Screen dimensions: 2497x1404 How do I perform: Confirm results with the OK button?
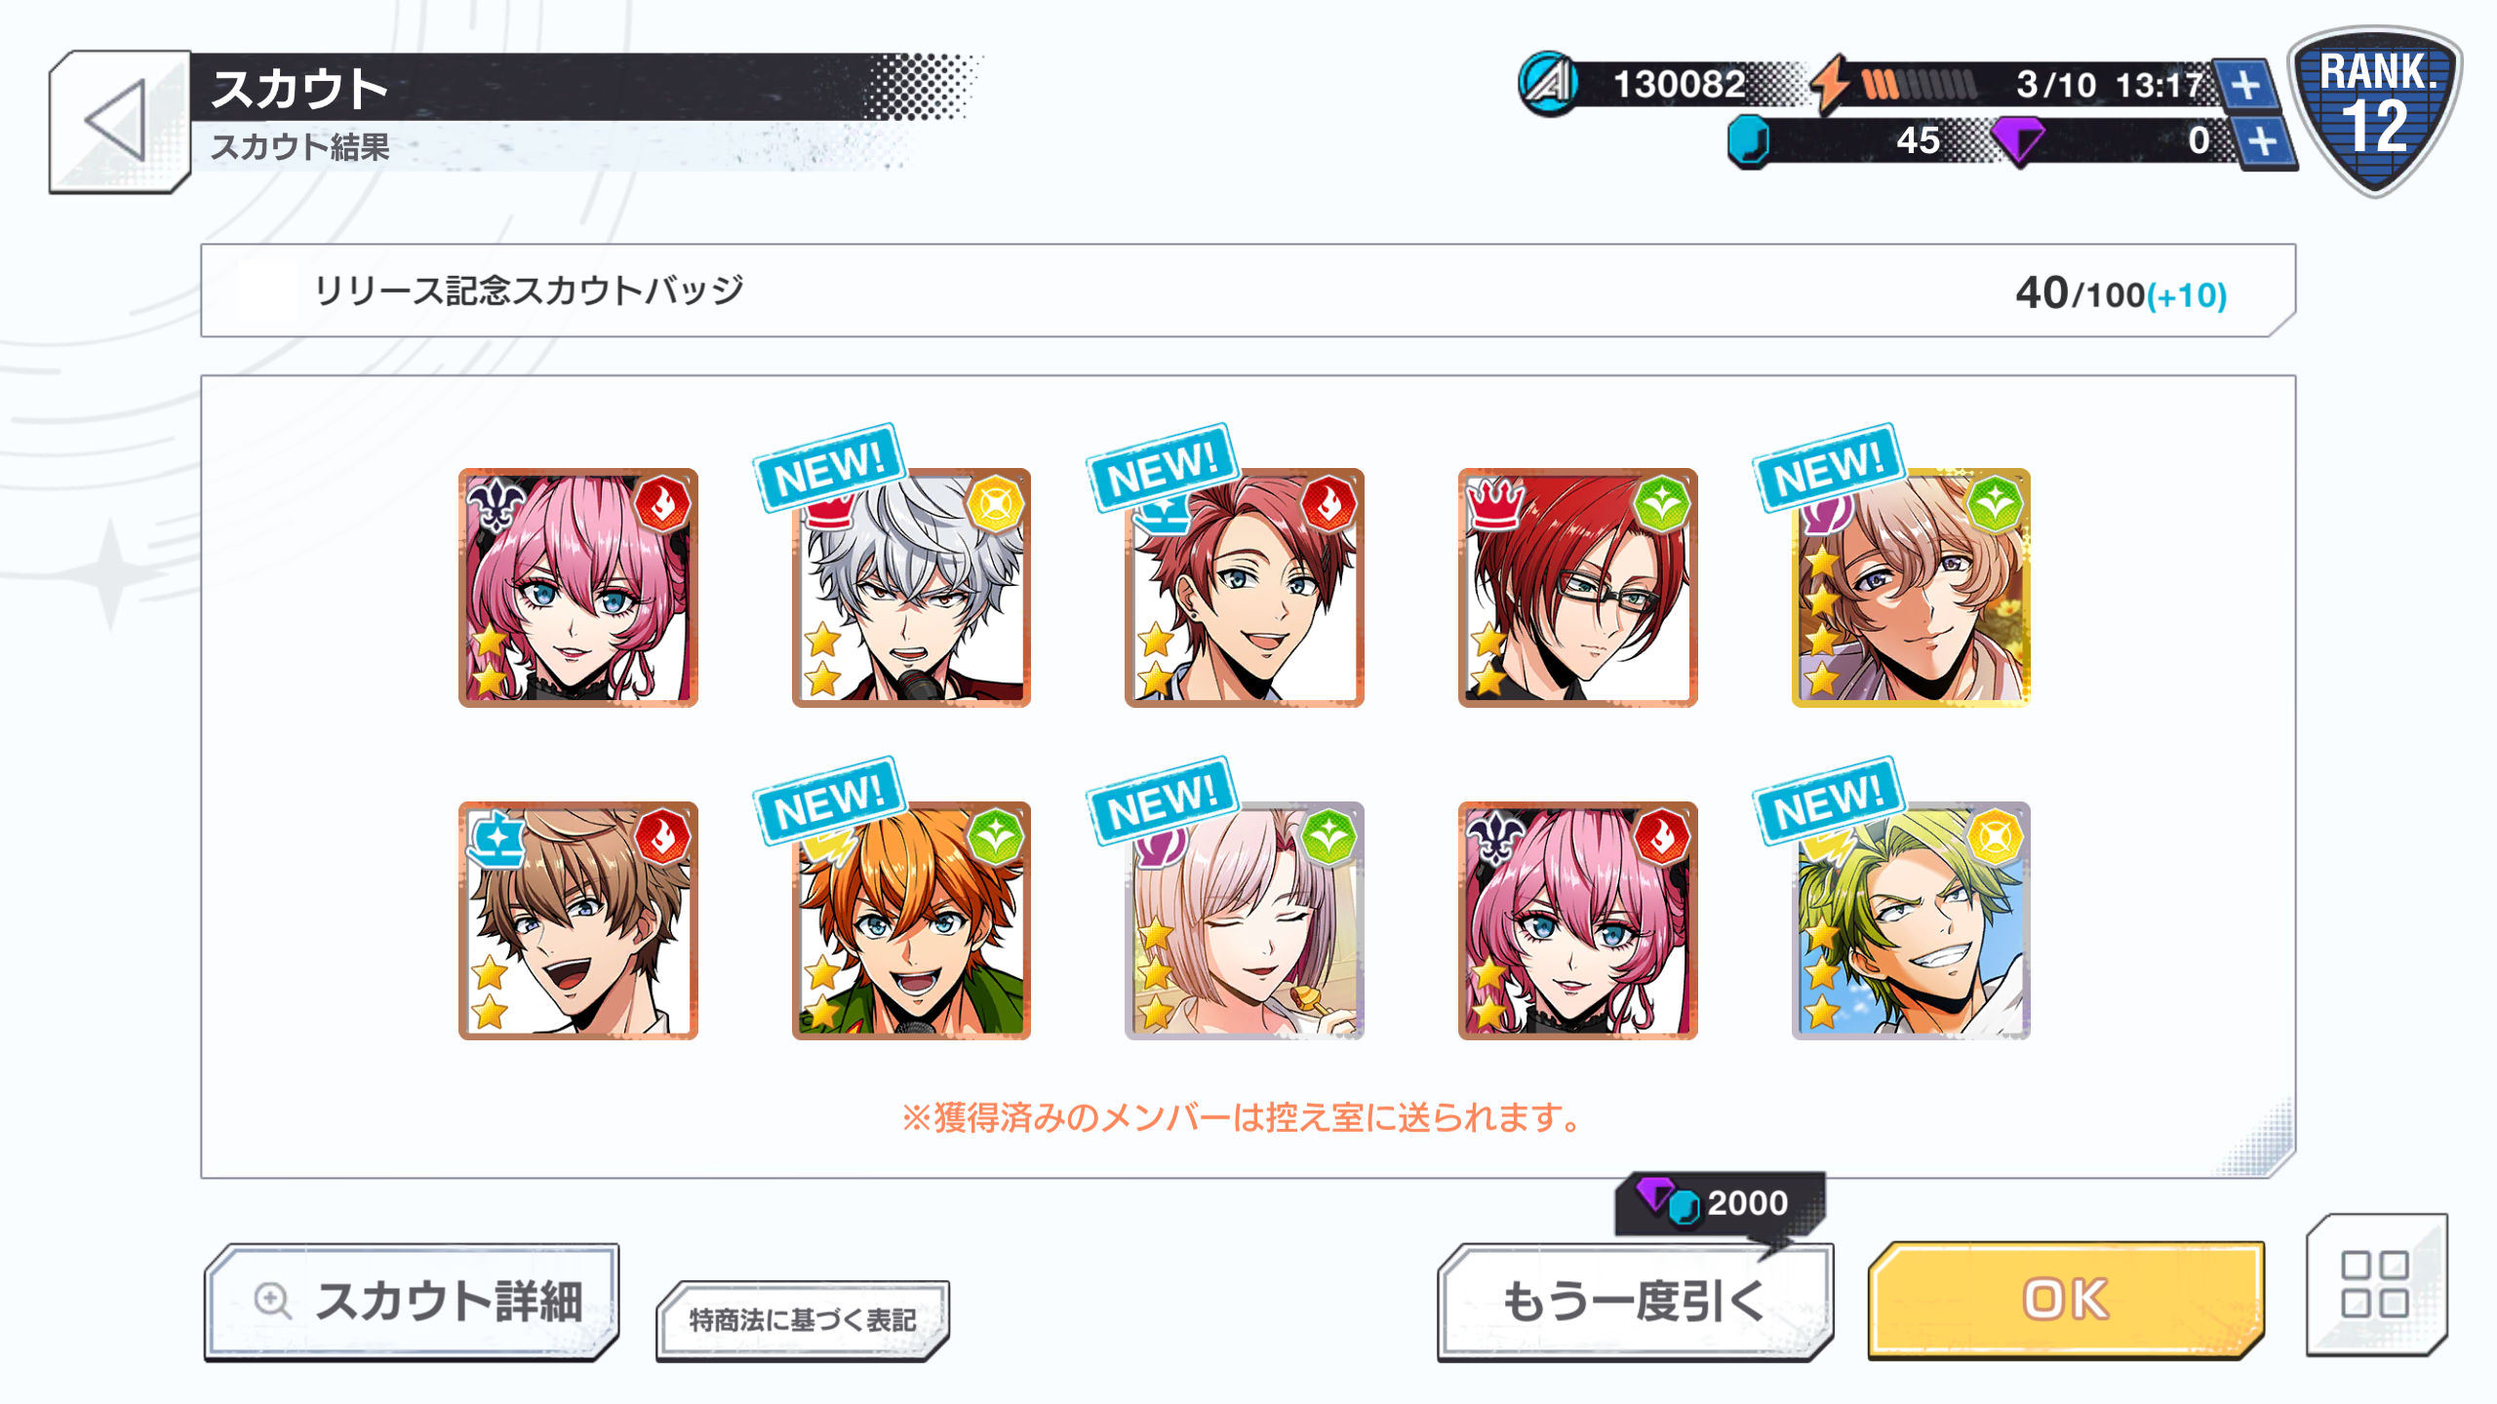click(2066, 1299)
